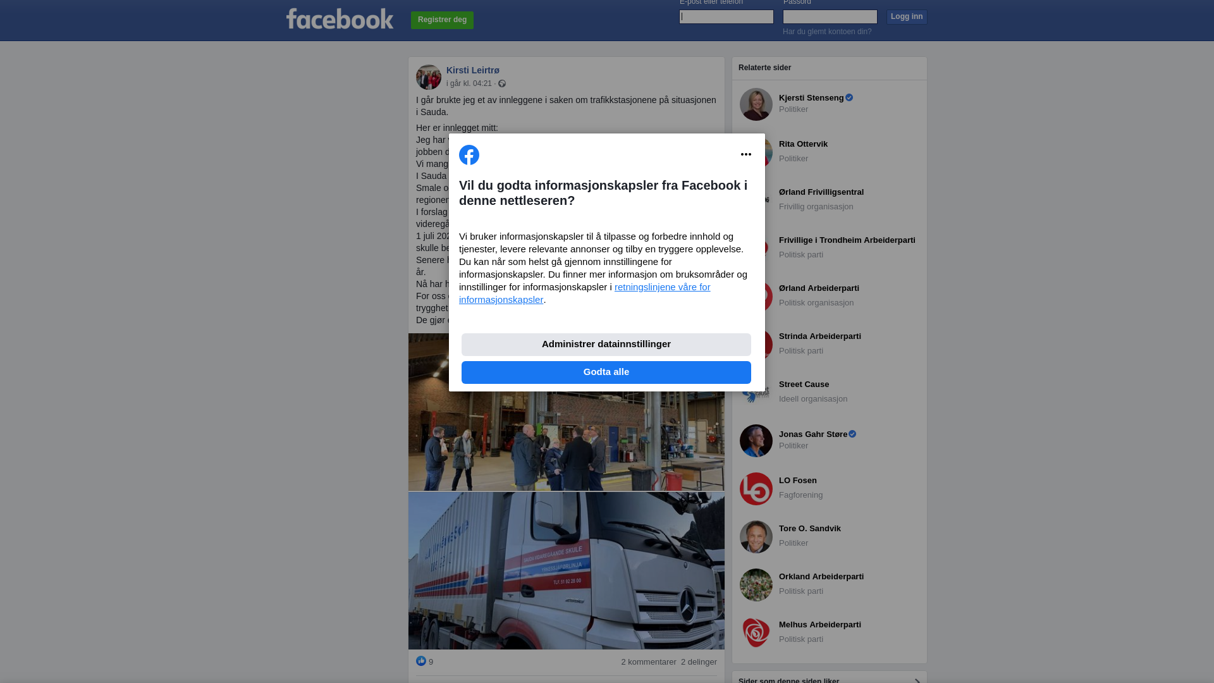Open the cookie guidelines link
The image size is (1214, 683).
coord(585,293)
